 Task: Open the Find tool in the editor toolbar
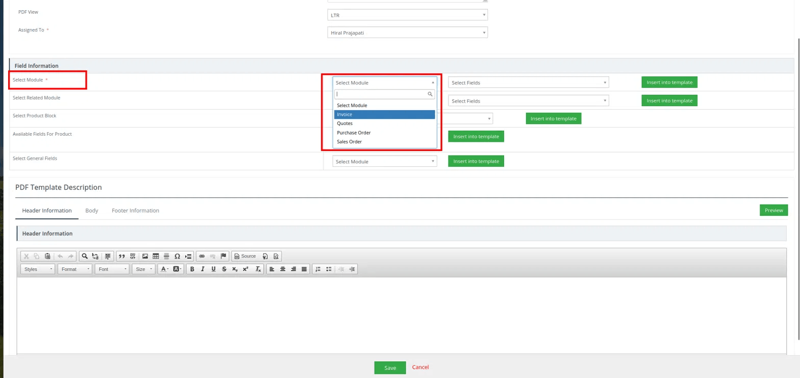85,256
